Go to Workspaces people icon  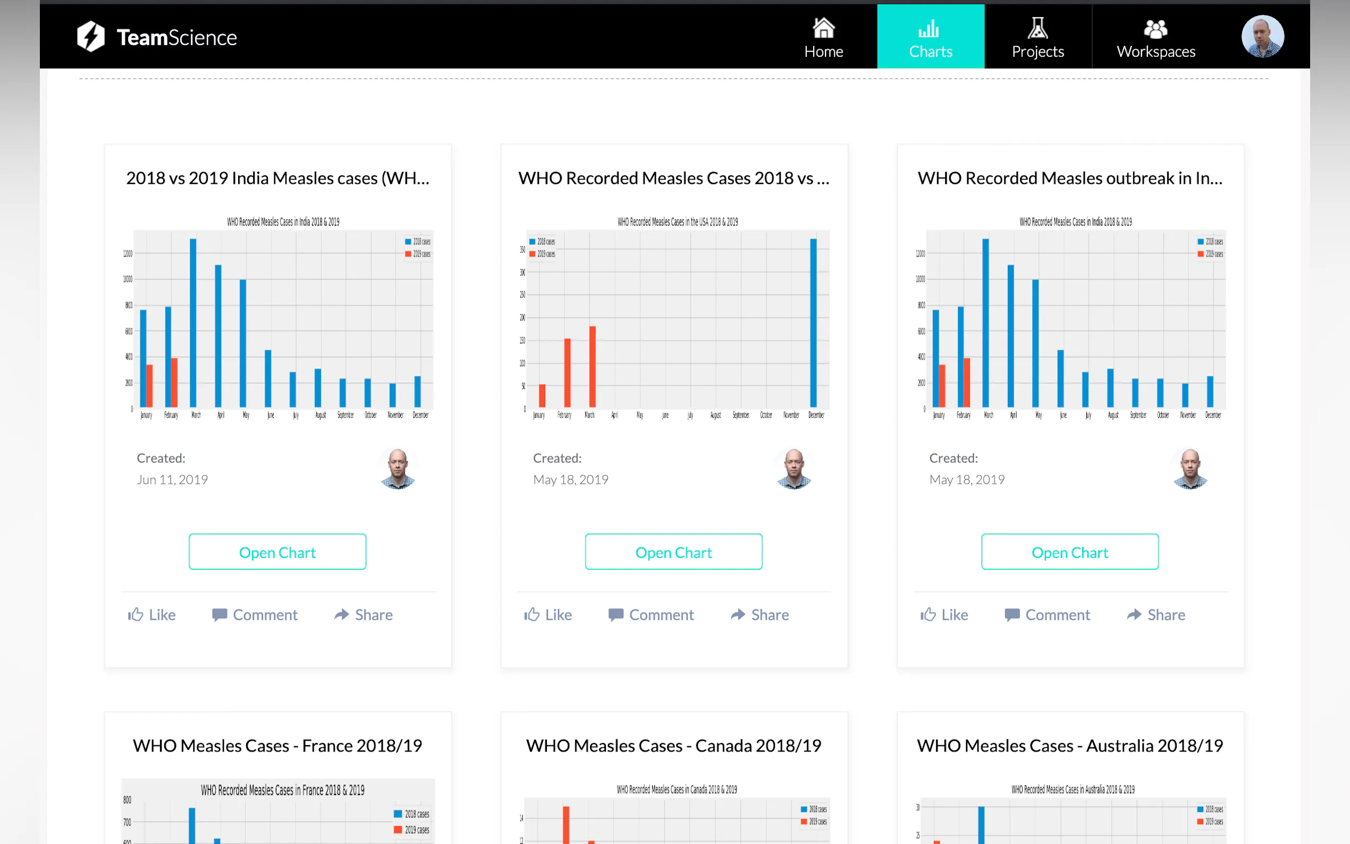[1155, 37]
